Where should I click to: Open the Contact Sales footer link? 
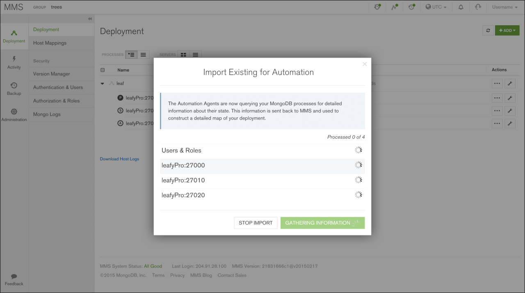click(x=232, y=275)
